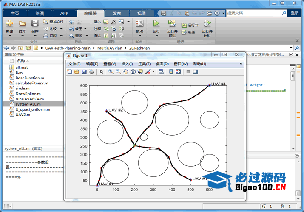This screenshot has width=304, height=212.
Task: Open Figure 1 文件(F) menu
Action: (74, 64)
